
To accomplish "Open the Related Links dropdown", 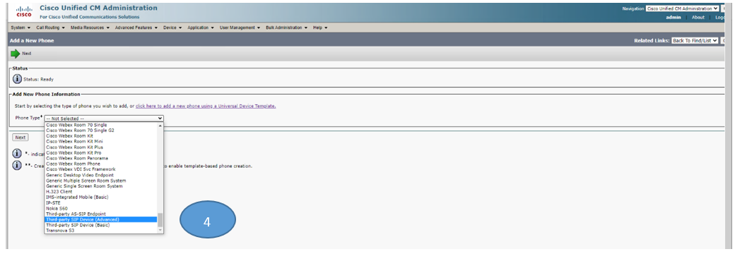I will pos(695,40).
